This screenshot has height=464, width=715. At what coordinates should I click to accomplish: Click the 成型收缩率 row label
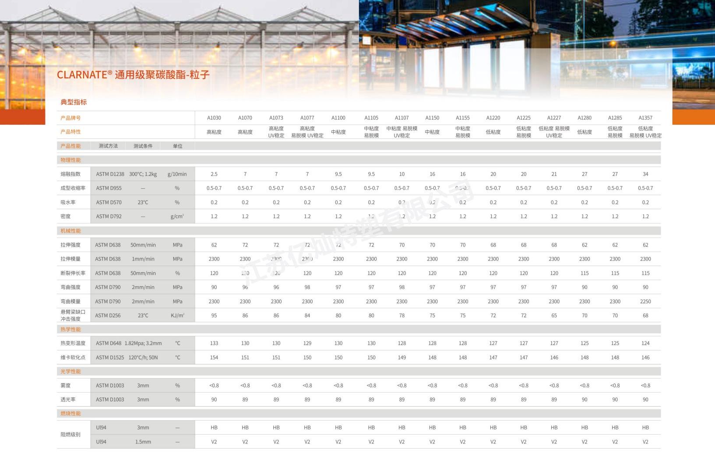pyautogui.click(x=73, y=188)
